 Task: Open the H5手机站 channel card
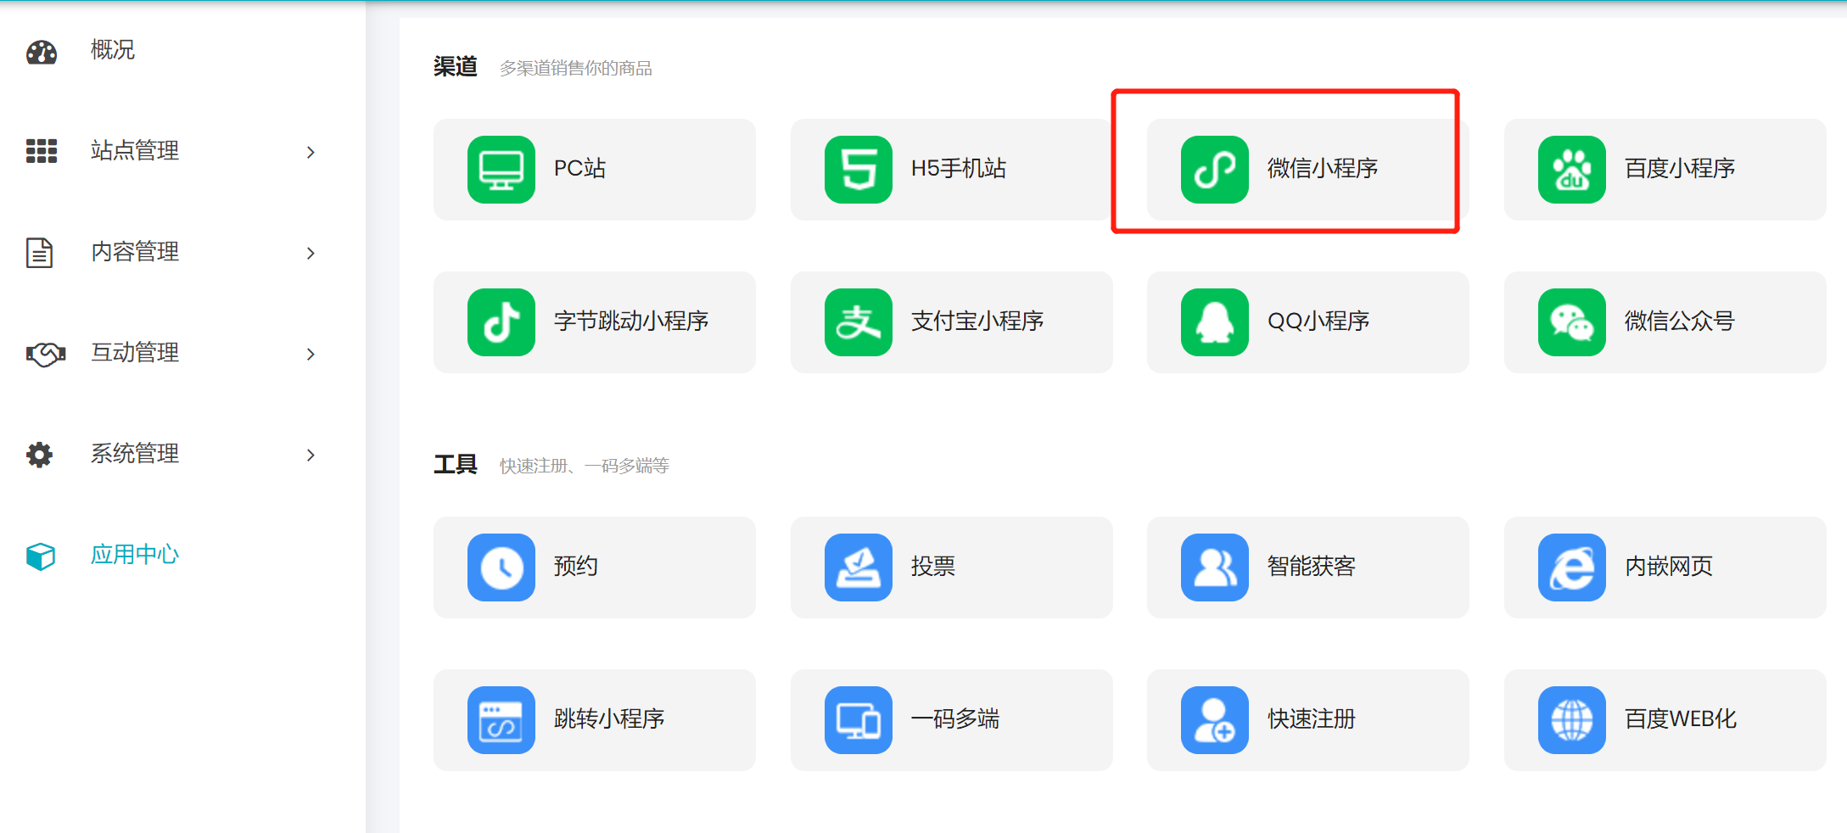coord(952,170)
